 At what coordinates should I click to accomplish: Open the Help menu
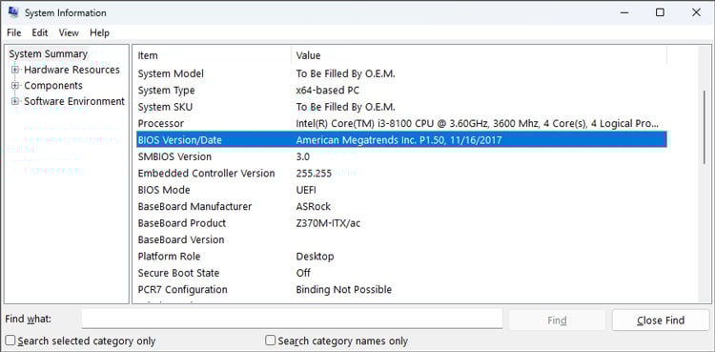point(99,32)
